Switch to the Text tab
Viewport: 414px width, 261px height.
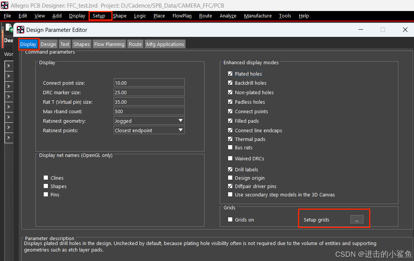click(x=65, y=44)
